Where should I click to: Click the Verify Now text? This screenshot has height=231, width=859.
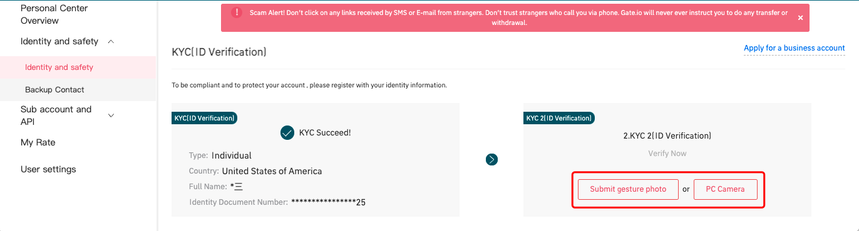(x=667, y=154)
